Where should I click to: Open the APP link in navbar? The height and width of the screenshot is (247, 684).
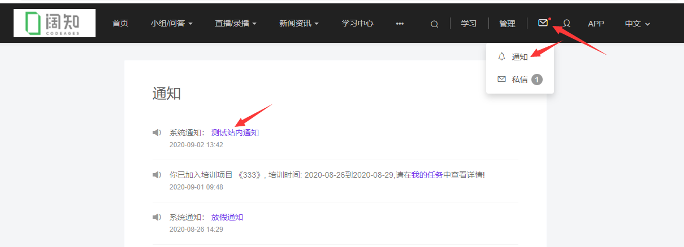click(x=596, y=24)
